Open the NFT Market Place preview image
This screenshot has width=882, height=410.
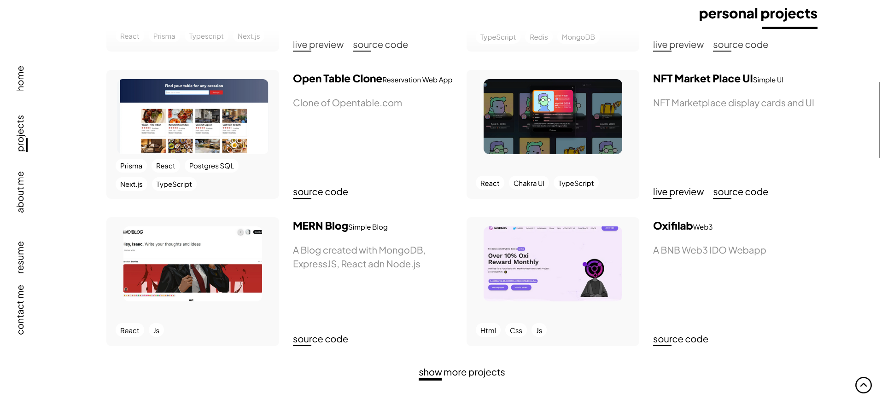[553, 116]
